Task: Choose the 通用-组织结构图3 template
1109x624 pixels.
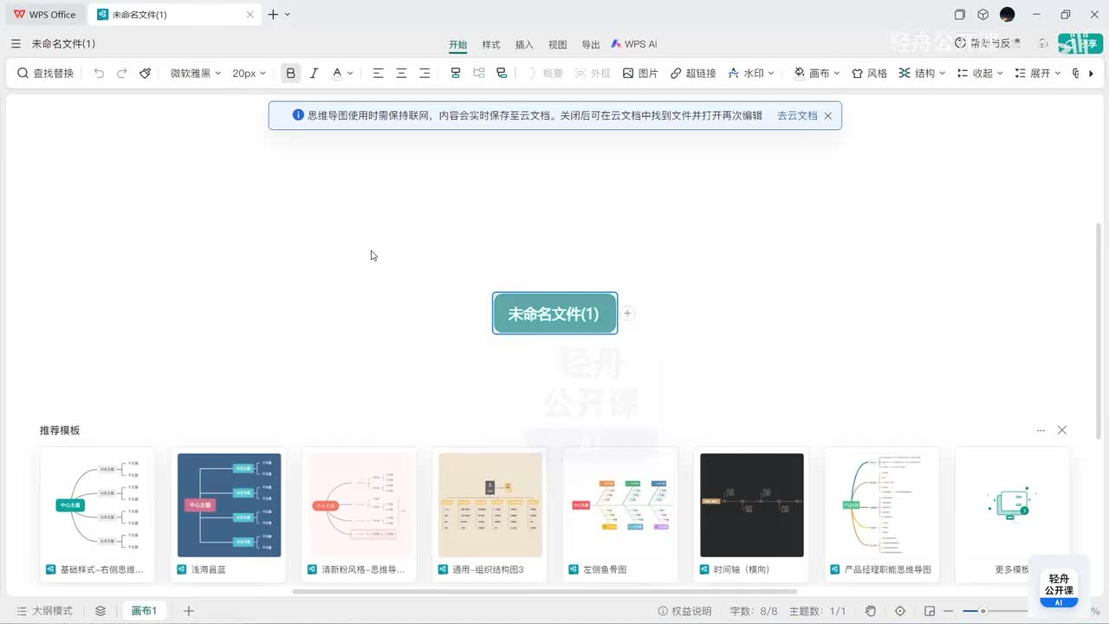Action: 490,515
